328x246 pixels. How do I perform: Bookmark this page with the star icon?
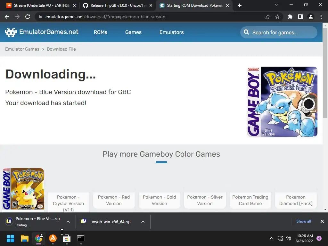pos(277,17)
